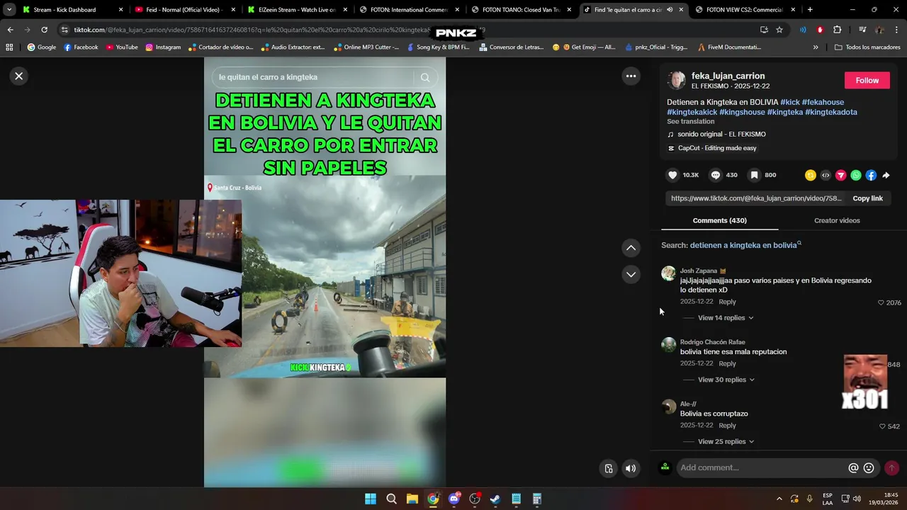Open the #kick hashtag

pyautogui.click(x=790, y=102)
